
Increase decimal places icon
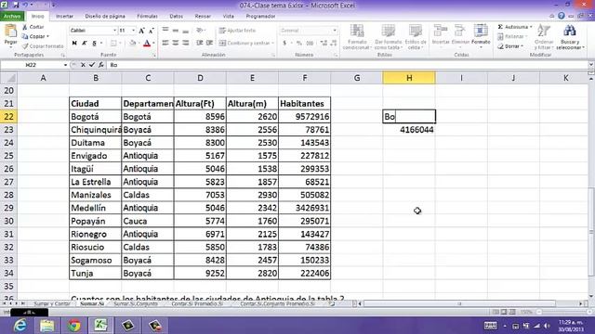click(324, 44)
